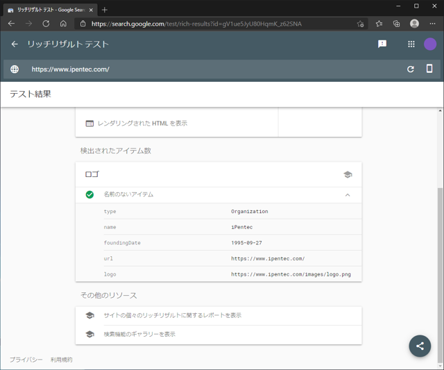Open 検索機能のギャラリーを表示 link

[139, 335]
